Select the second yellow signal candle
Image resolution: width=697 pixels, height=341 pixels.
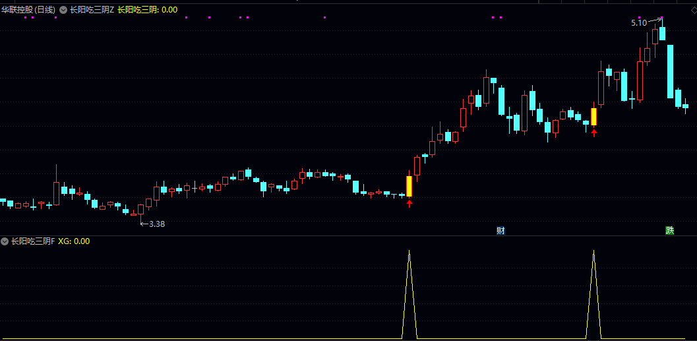pos(593,117)
